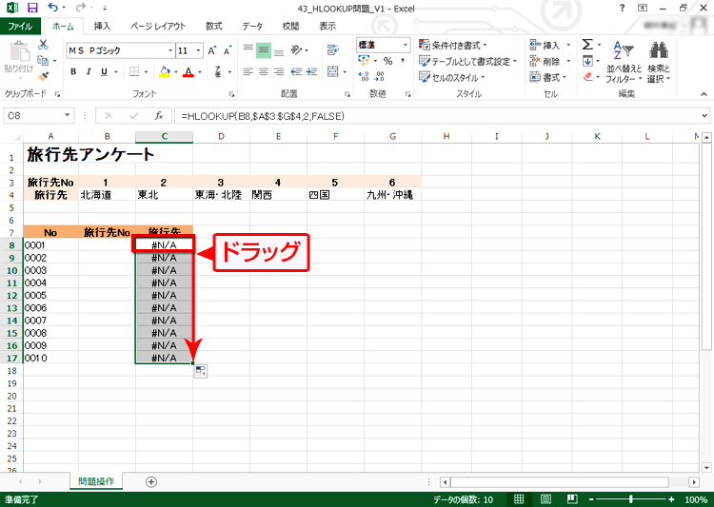This screenshot has width=714, height=507.
Task: Collapse the ribbon with chevron
Action: click(704, 94)
